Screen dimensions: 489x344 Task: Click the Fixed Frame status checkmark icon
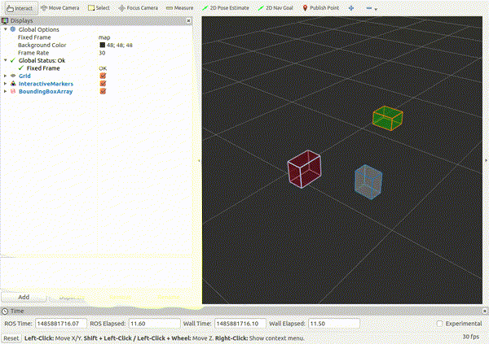point(21,68)
